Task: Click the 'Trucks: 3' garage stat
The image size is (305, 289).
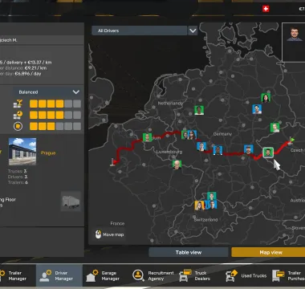Action: point(18,171)
